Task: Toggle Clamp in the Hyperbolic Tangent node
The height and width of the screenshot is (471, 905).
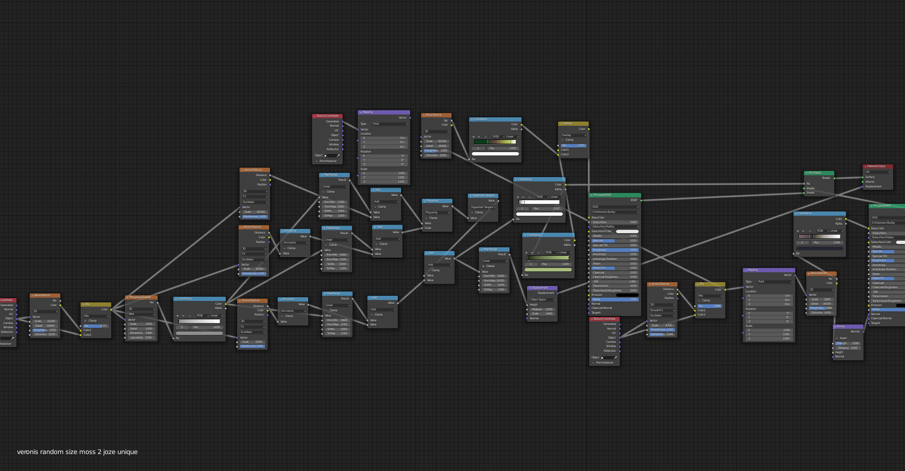Action: (472, 212)
